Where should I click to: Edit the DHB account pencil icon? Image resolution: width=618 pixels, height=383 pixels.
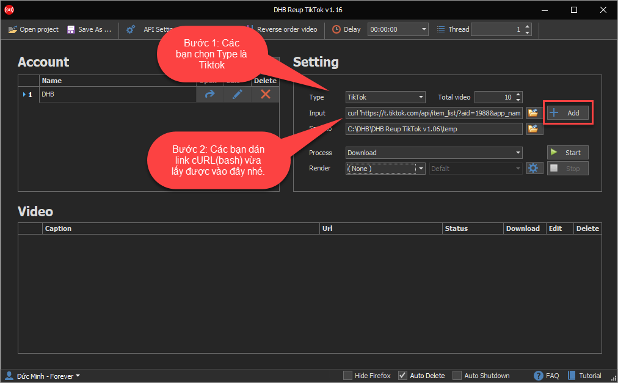pos(238,94)
